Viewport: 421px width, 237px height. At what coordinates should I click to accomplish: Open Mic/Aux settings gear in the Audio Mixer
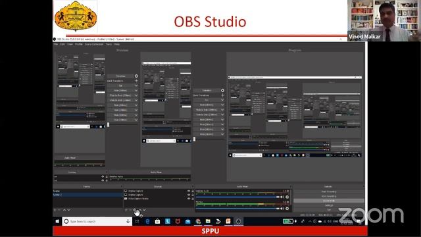coord(287,208)
